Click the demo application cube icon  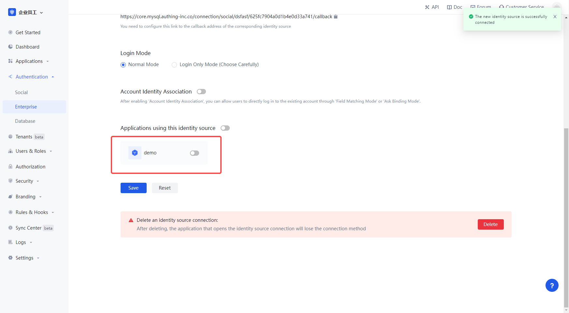(135, 153)
